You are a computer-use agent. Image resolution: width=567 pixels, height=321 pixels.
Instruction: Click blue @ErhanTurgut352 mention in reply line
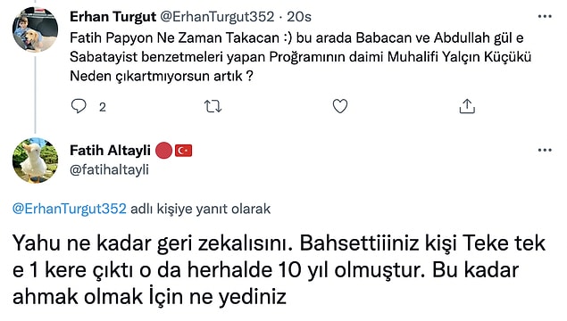70,209
